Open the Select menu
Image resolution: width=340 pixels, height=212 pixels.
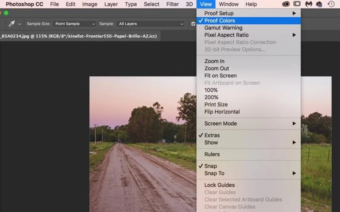[151, 4]
